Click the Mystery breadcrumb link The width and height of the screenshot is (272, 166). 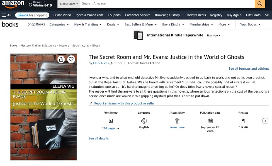pos(64,46)
